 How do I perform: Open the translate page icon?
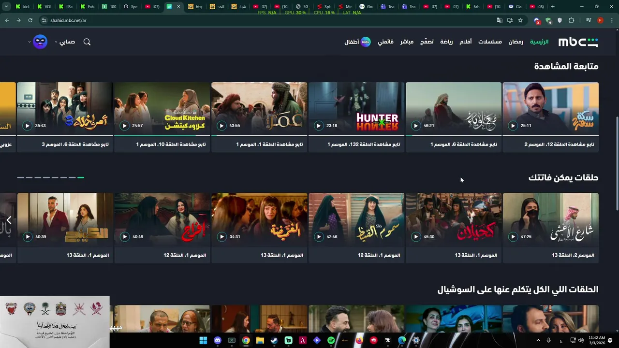(500, 20)
